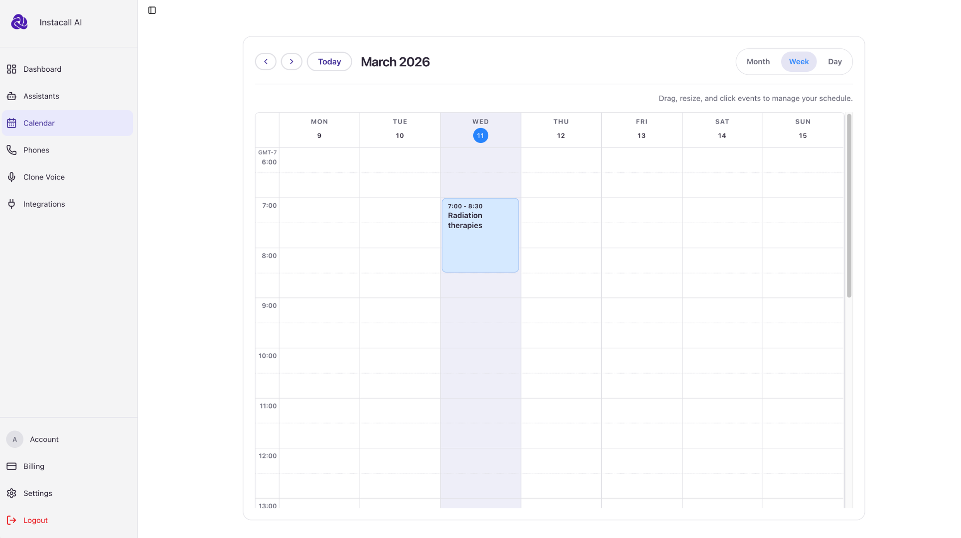This screenshot has height=538, width=961.
Task: Select the highlighted date 11 header
Action: coord(480,135)
